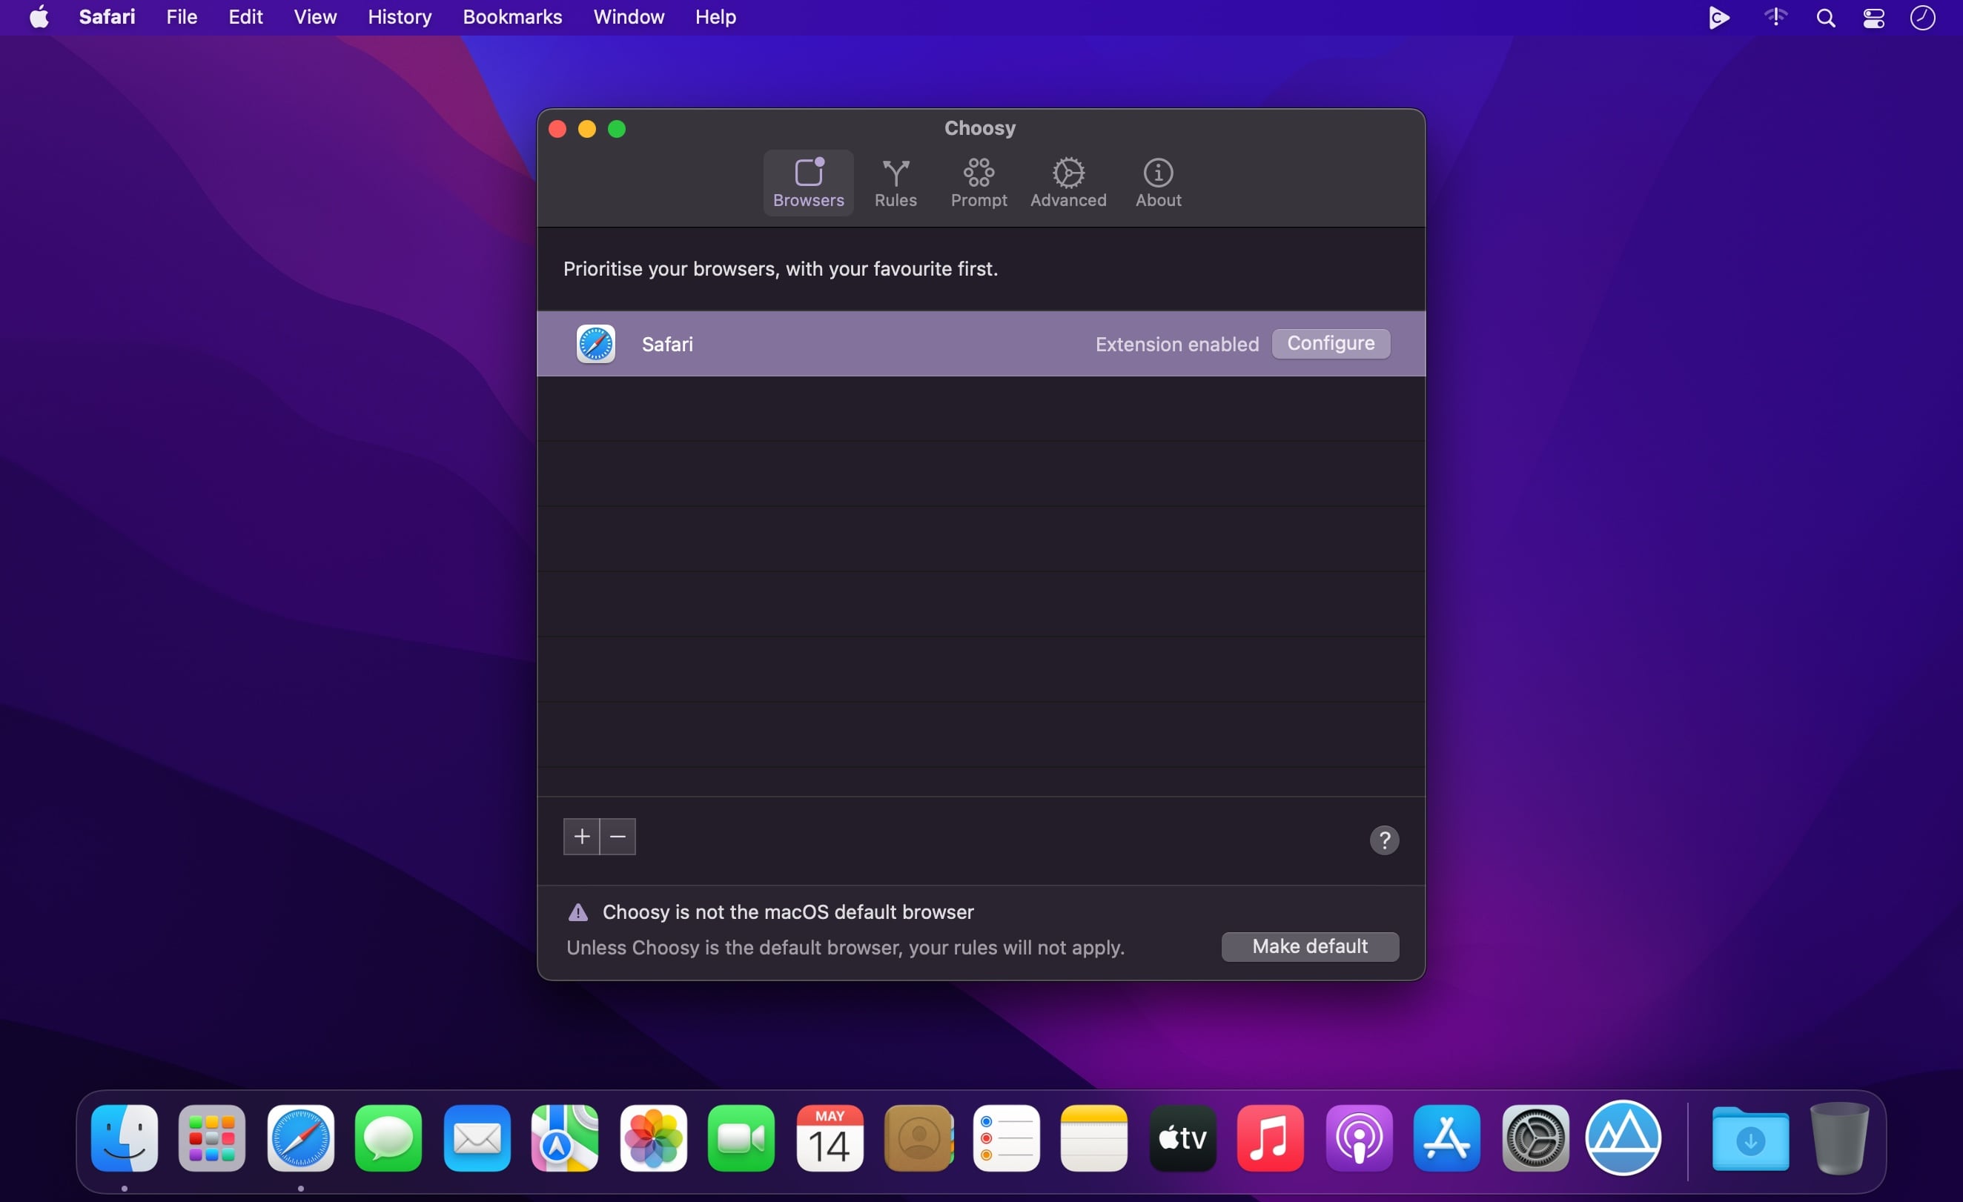Open Control Center in menu bar
Viewport: 1963px width, 1202px height.
(x=1874, y=18)
